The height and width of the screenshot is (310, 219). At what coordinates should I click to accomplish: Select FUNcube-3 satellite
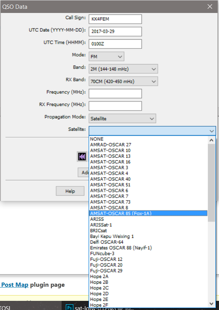click(148, 254)
